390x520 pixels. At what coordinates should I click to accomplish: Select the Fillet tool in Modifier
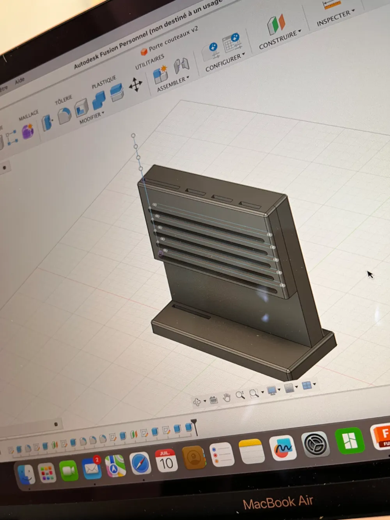(x=64, y=115)
